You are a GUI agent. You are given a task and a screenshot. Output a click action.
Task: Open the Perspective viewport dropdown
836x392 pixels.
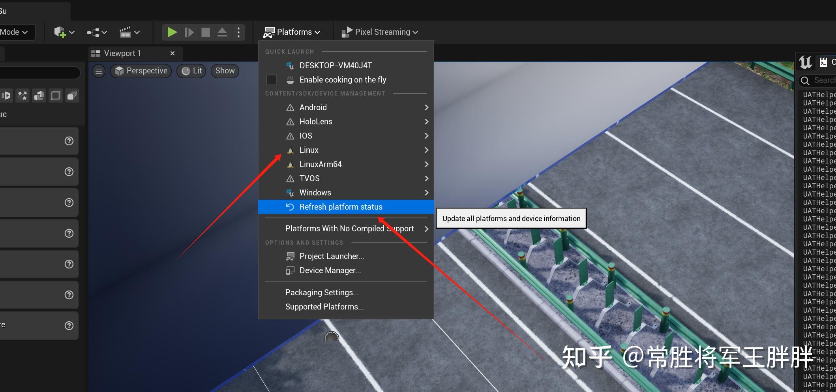click(141, 71)
